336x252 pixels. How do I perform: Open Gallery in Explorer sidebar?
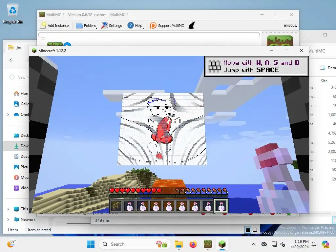(x=21, y=104)
